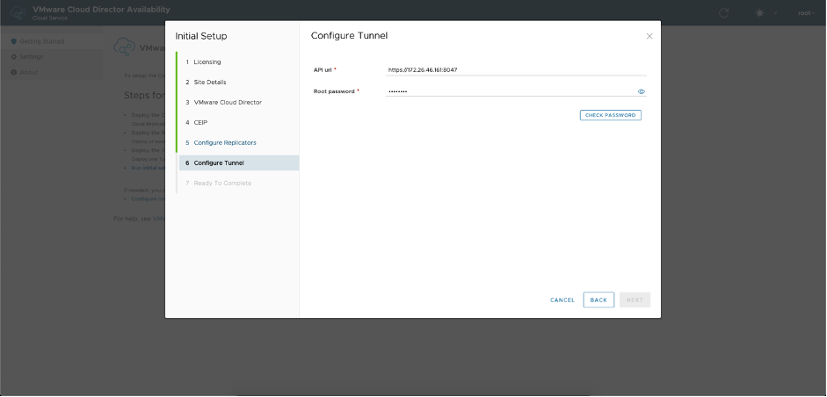The image size is (827, 397).
Task: Click the Root password label
Action: click(x=334, y=91)
